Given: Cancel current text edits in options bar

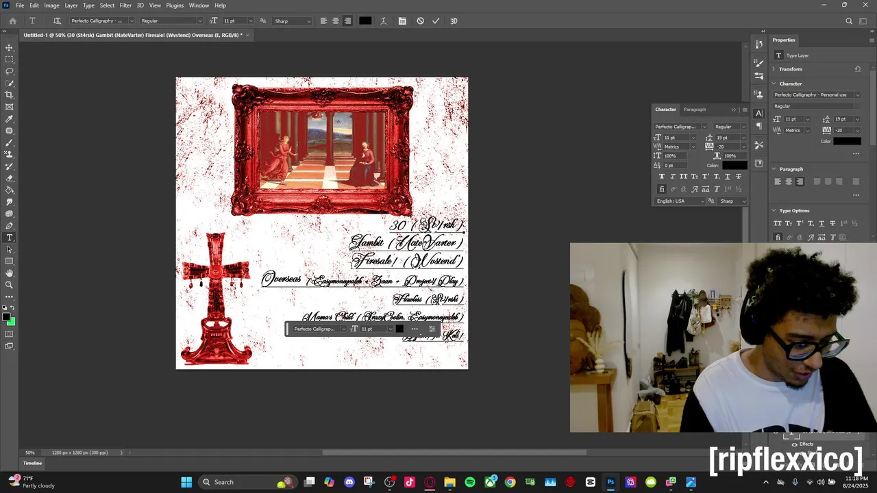Looking at the screenshot, I should click(420, 21).
